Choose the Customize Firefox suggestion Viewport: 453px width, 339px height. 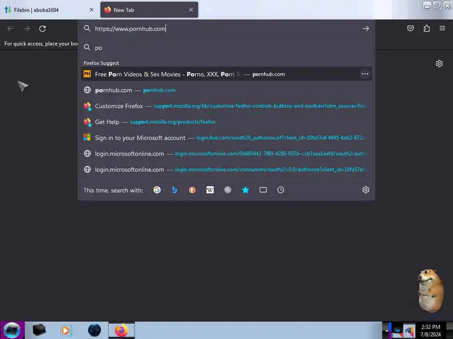point(226,106)
